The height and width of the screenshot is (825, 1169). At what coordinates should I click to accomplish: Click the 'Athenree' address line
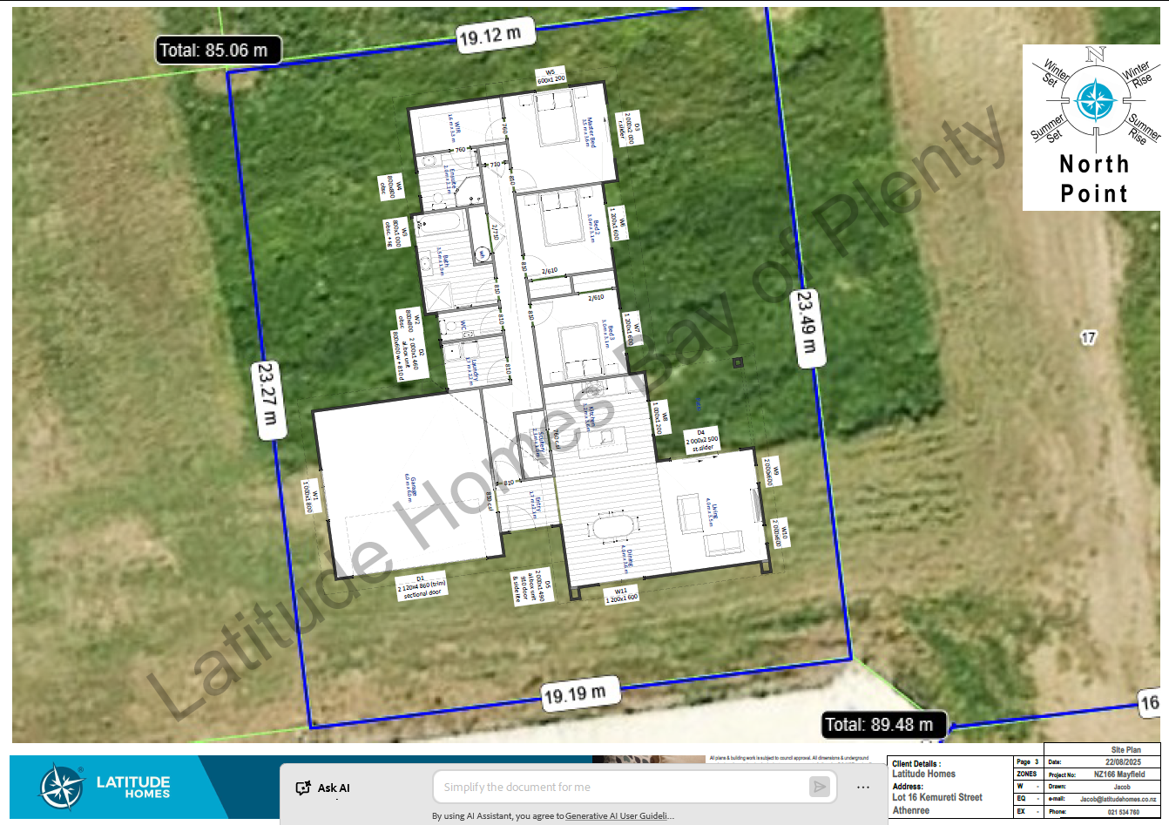pos(911,810)
